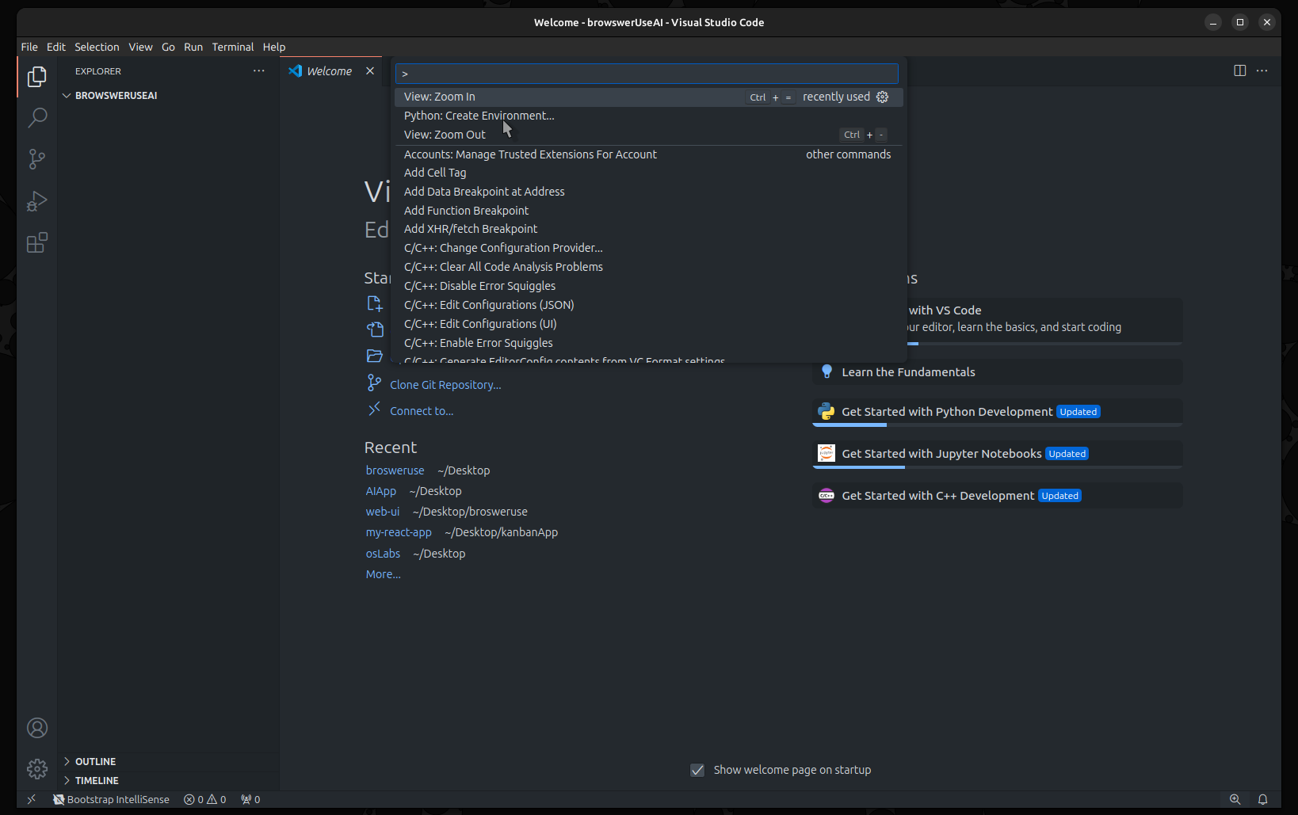
Task: Open editor more actions ellipsis
Action: 1262,70
